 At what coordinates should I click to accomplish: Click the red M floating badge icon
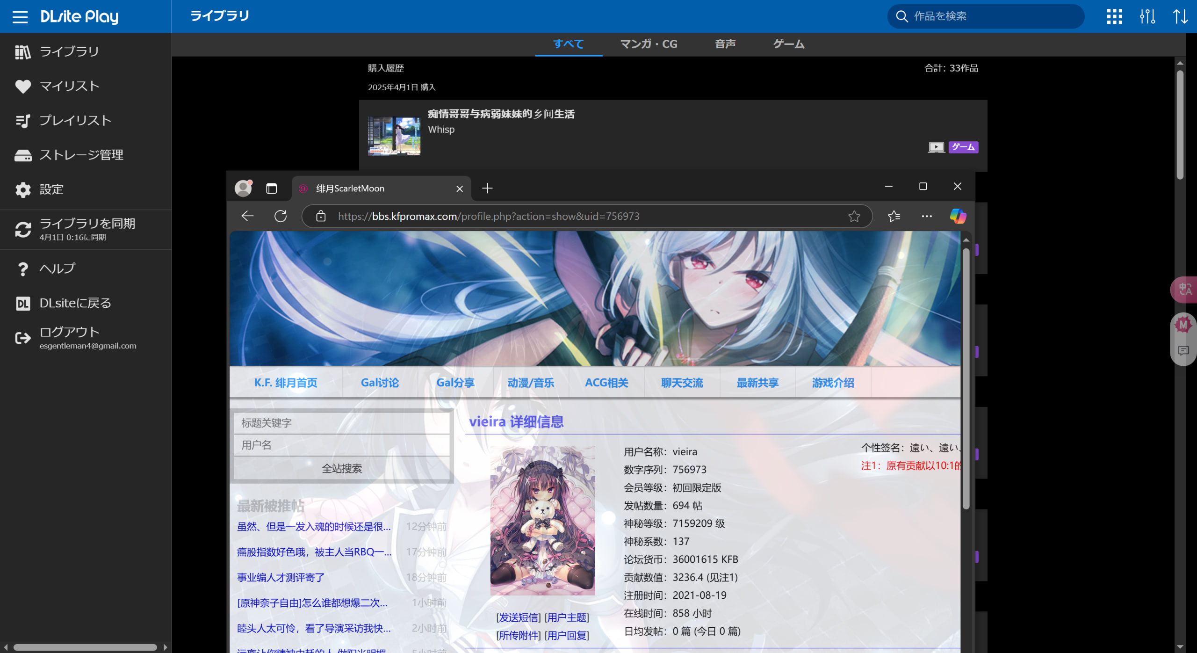1183,325
